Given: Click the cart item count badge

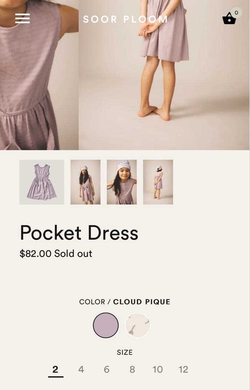Looking at the screenshot, I should click(x=236, y=13).
